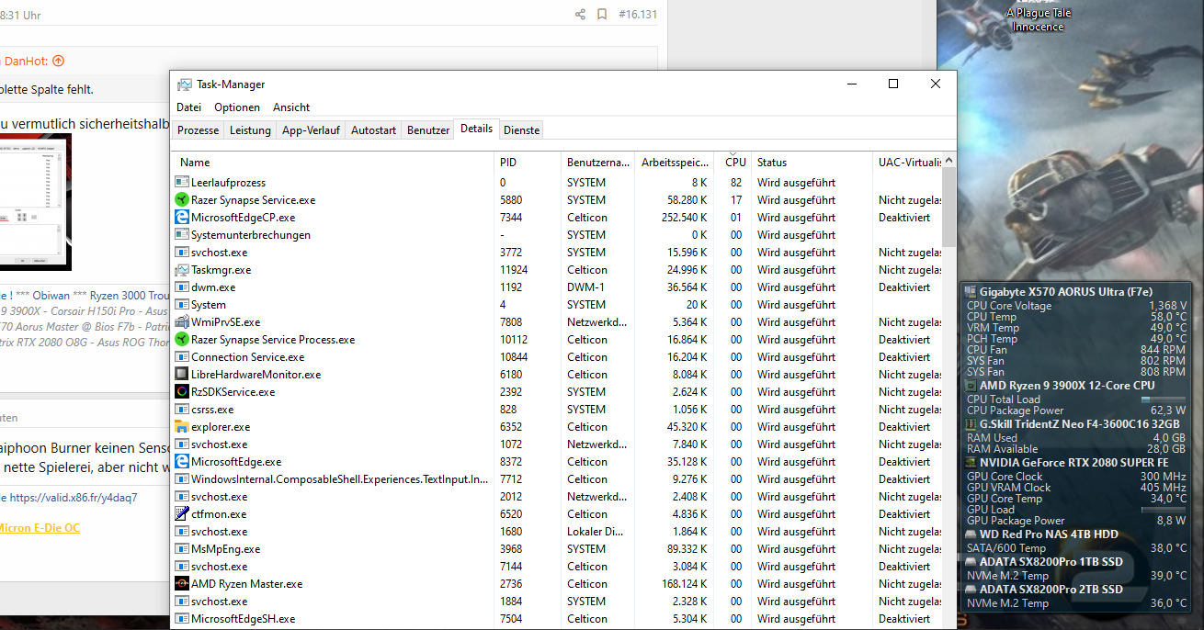Click the scrollbar up arrow in Task-Manager

coord(949,161)
